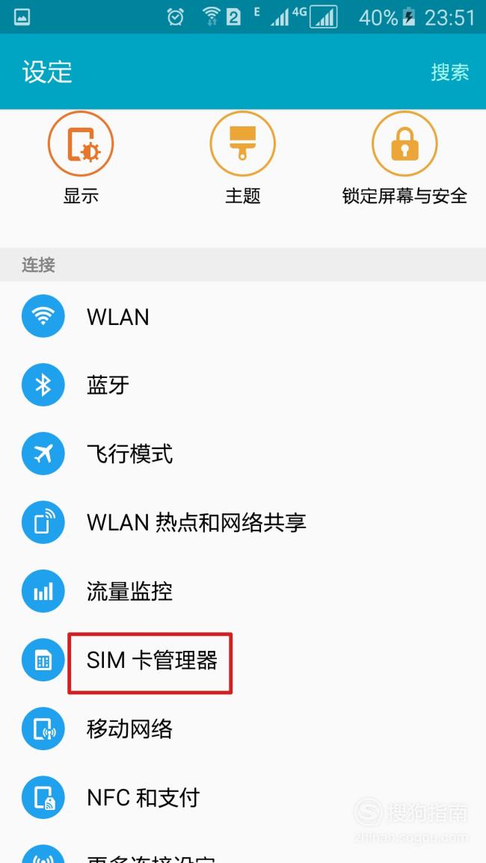The image size is (486, 863).
Task: Open the NFC 和支付 entry
Action: (x=243, y=797)
